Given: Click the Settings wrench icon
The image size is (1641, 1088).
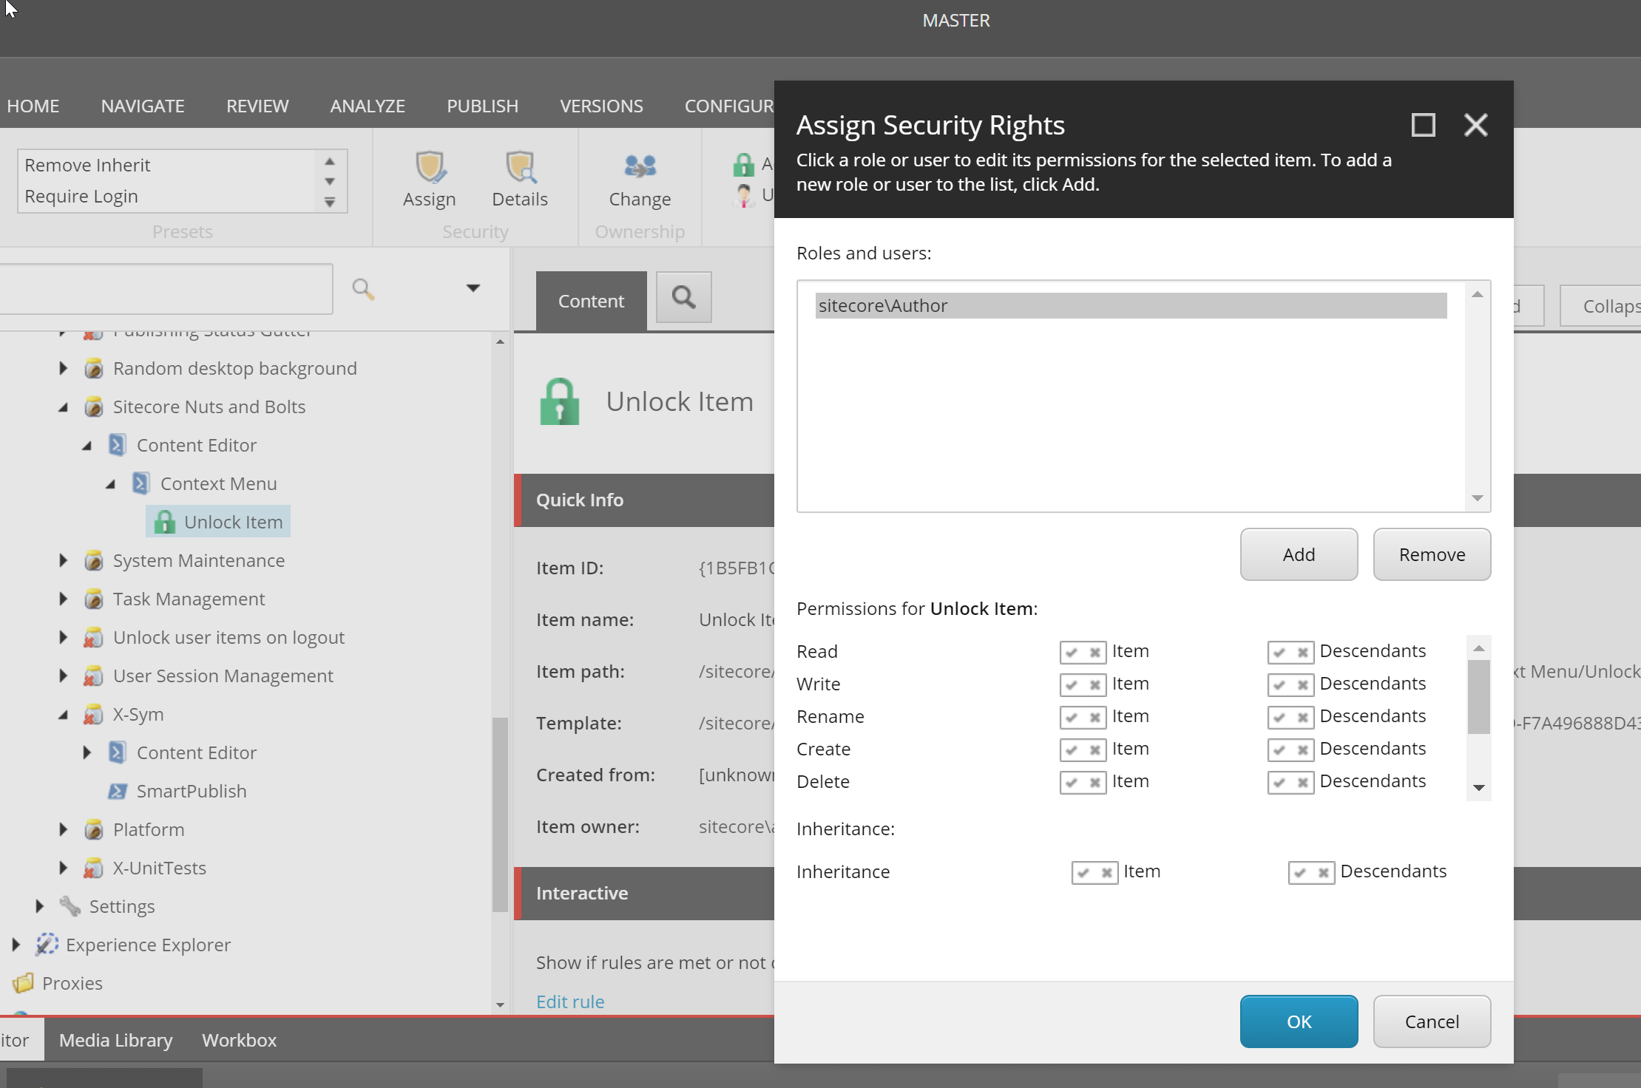Looking at the screenshot, I should coord(70,906).
